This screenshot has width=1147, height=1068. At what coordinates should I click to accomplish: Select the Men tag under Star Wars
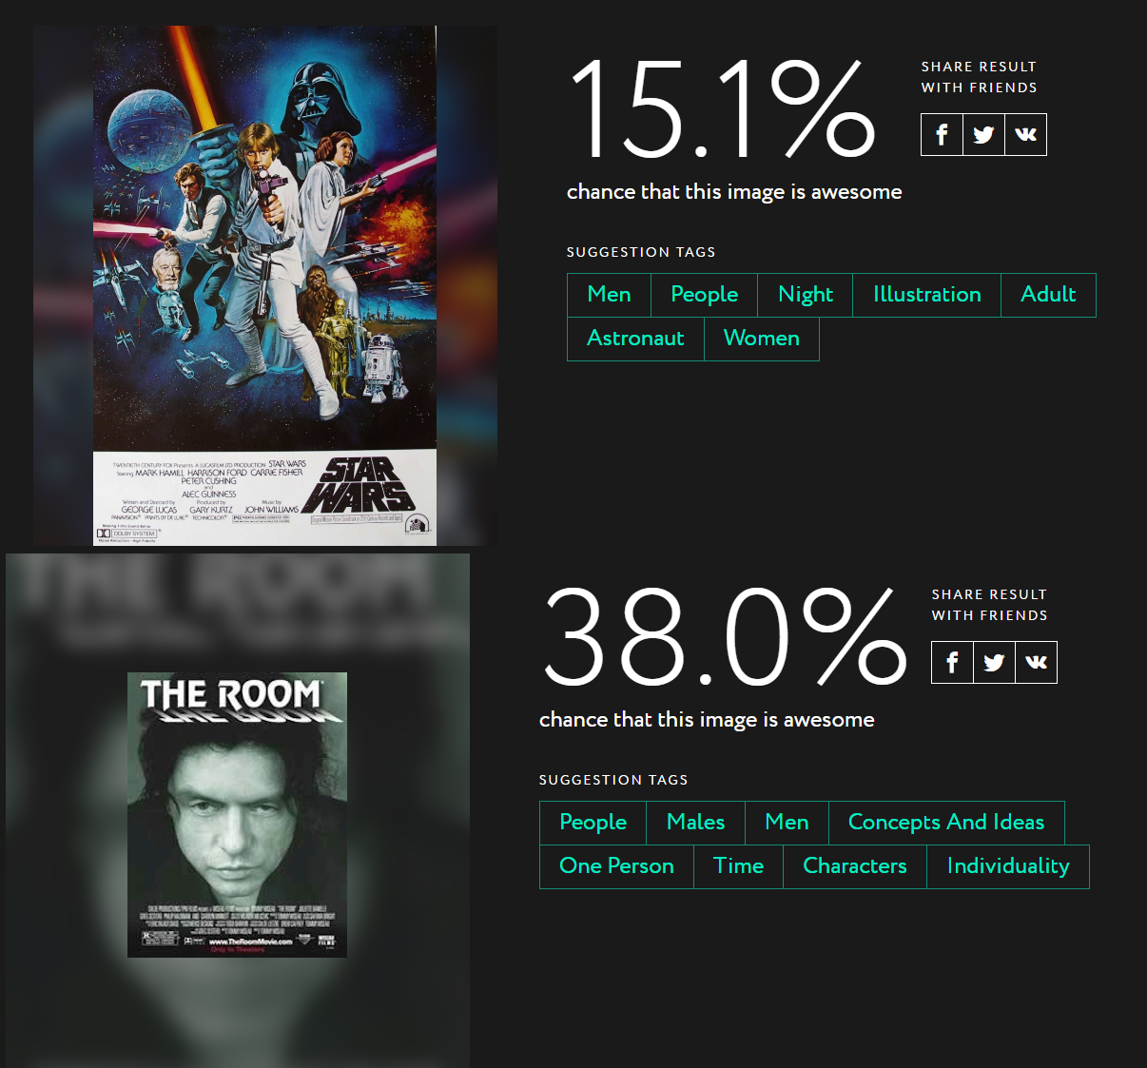point(609,295)
